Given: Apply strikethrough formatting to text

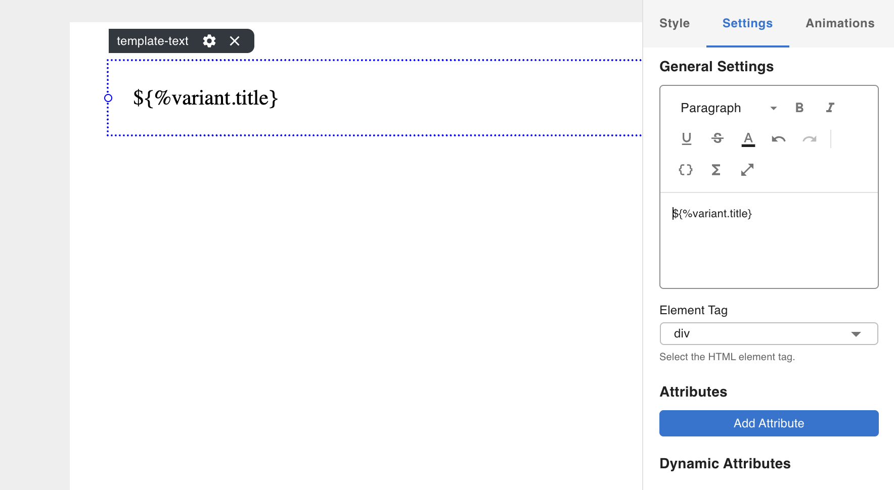Looking at the screenshot, I should coord(717,138).
